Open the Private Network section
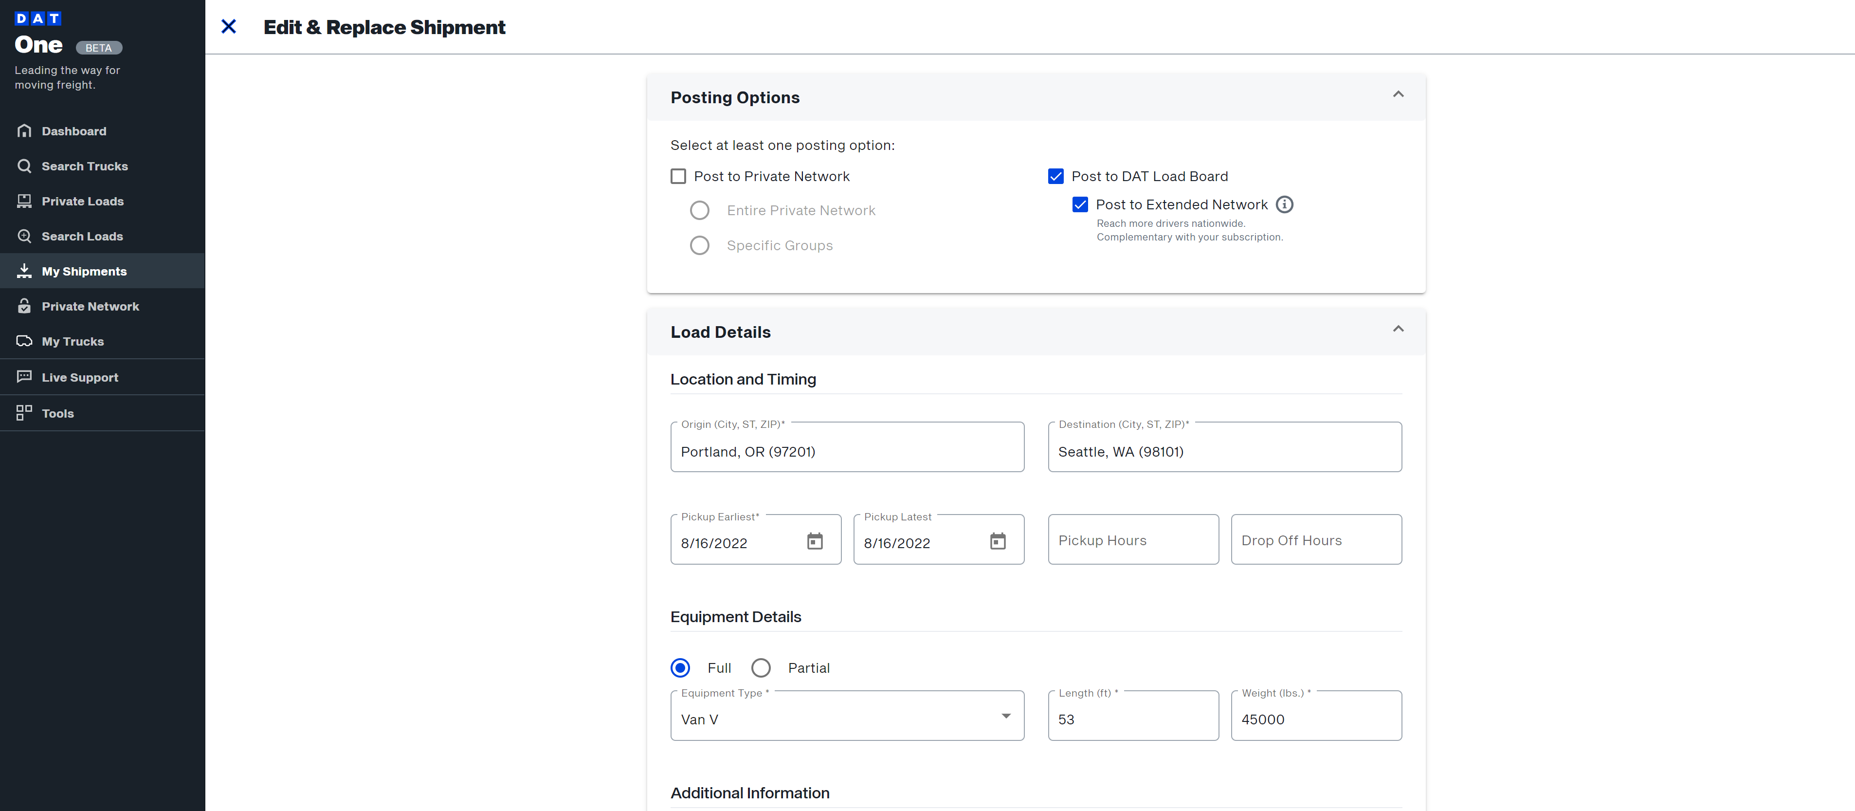This screenshot has width=1855, height=811. (90, 306)
